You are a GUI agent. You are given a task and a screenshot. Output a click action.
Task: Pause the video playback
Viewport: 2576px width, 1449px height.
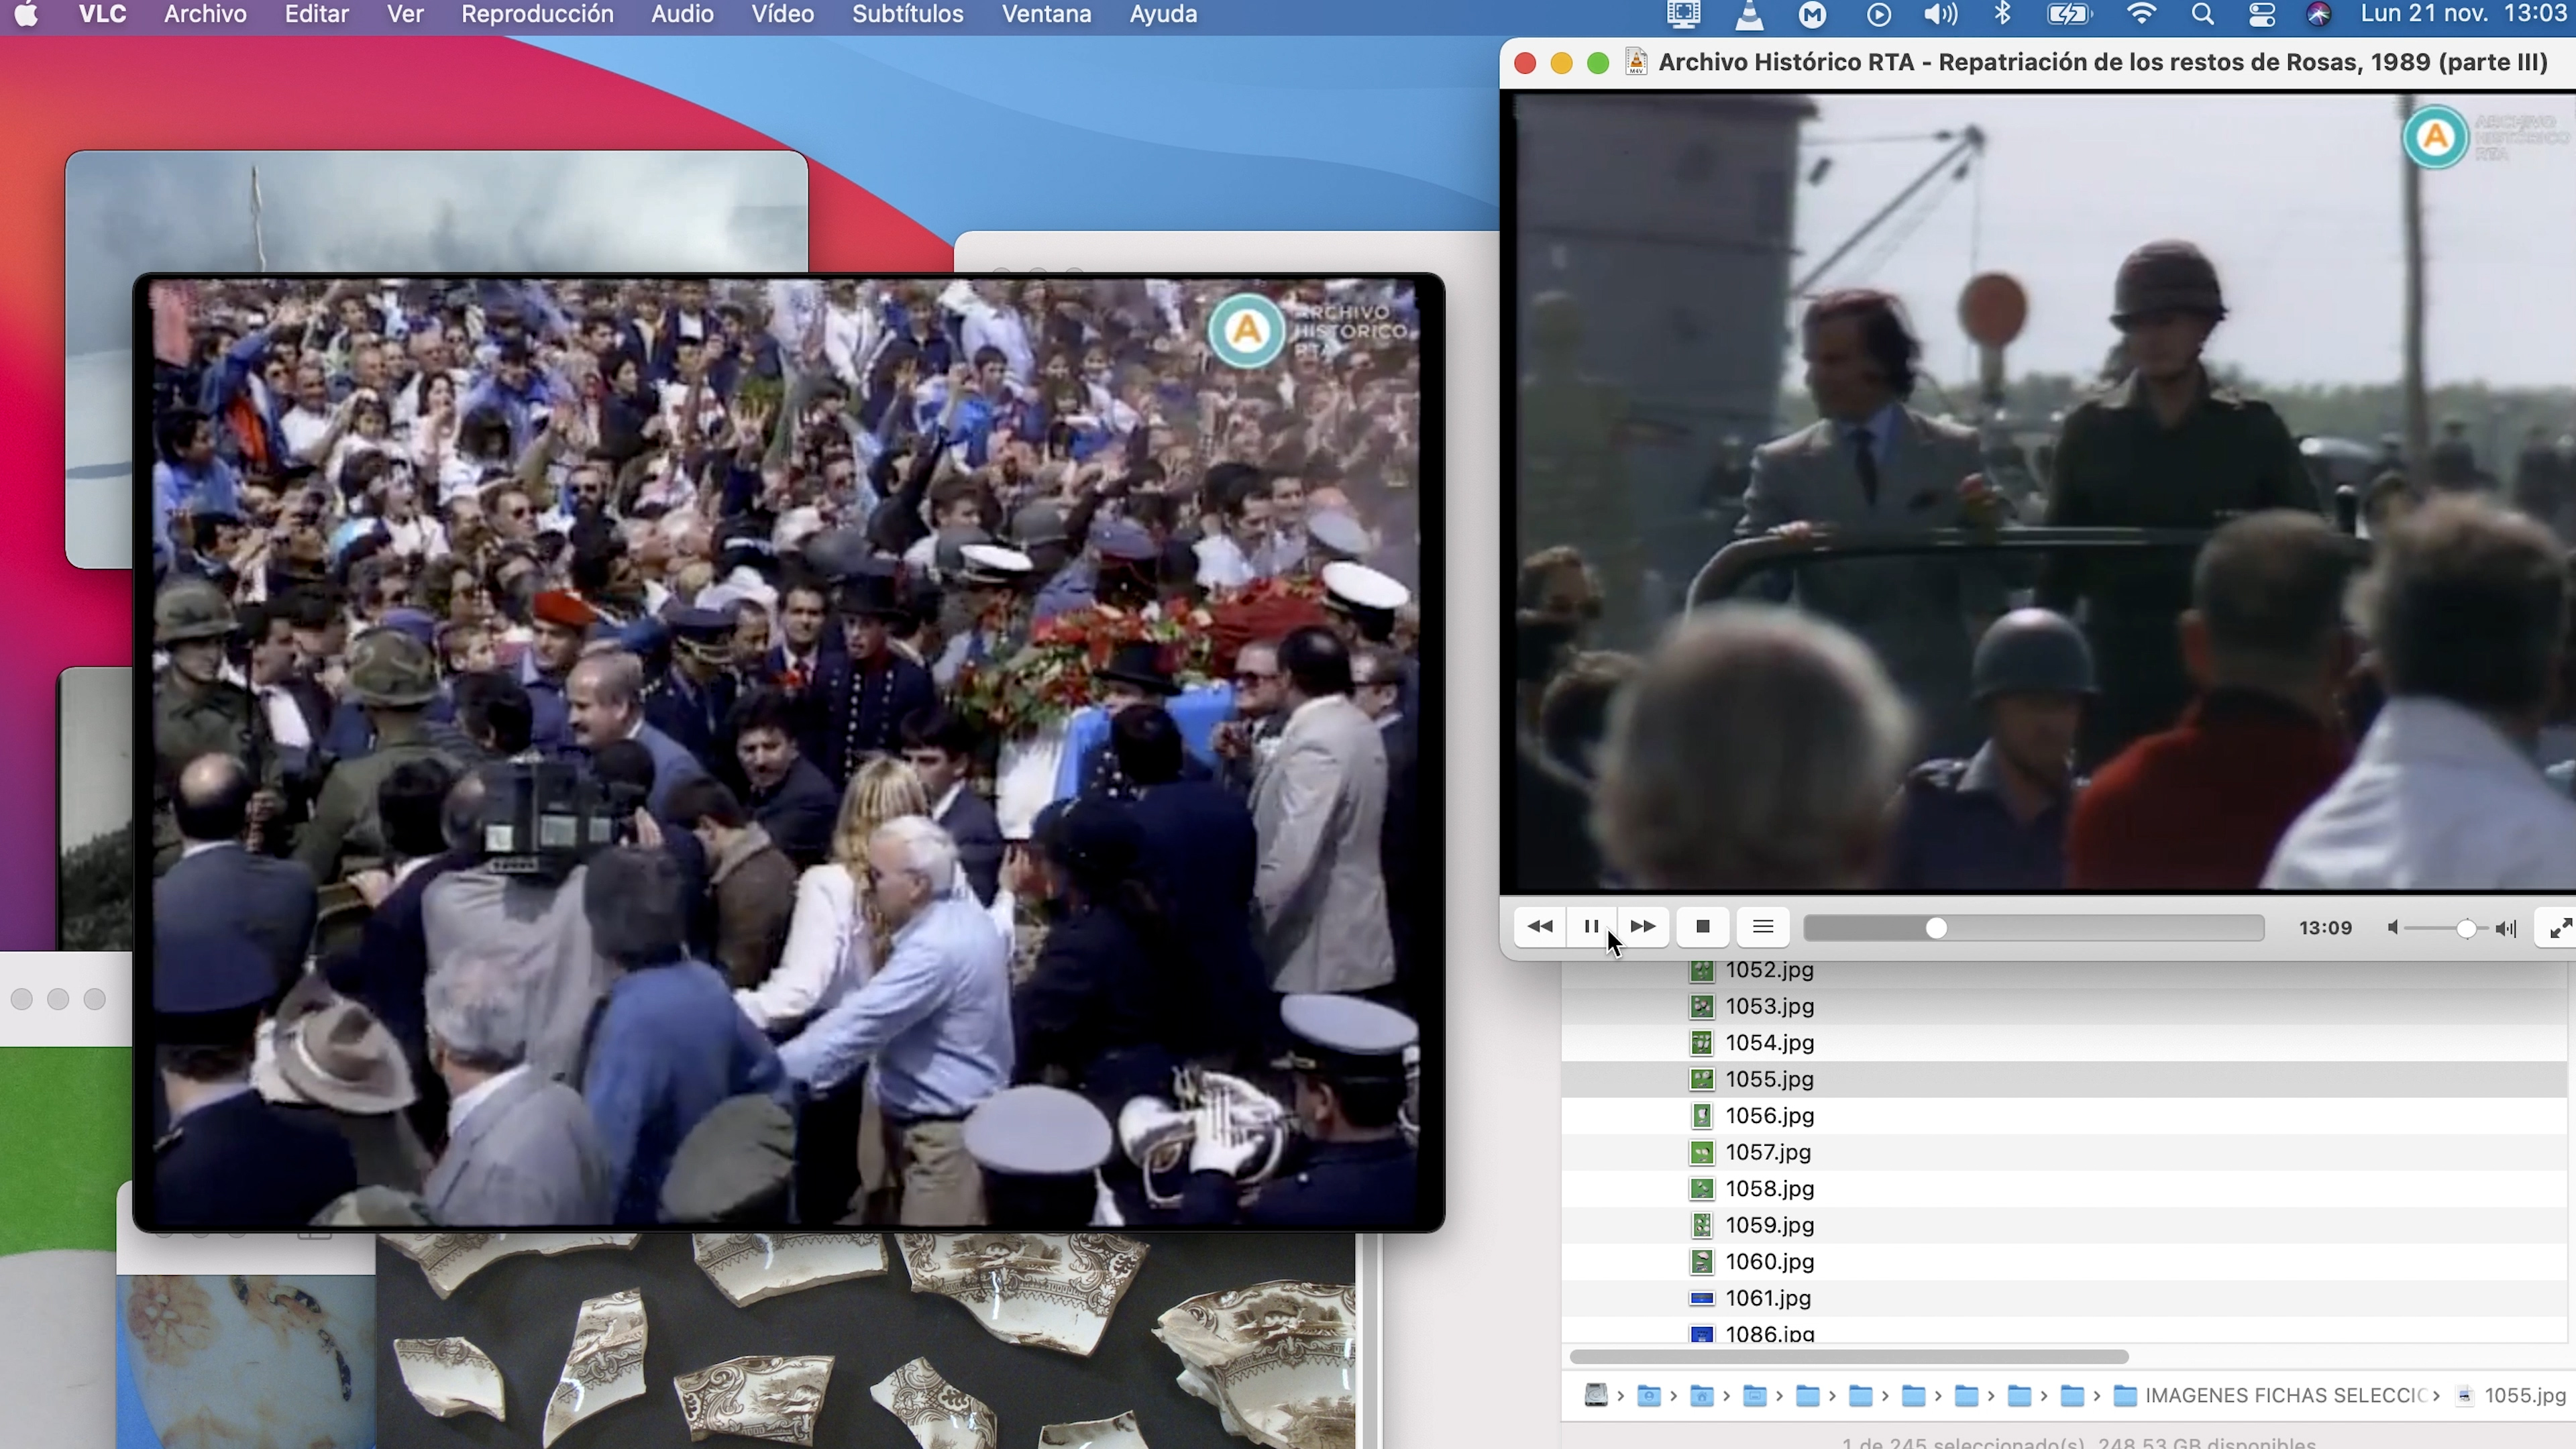pyautogui.click(x=1590, y=927)
